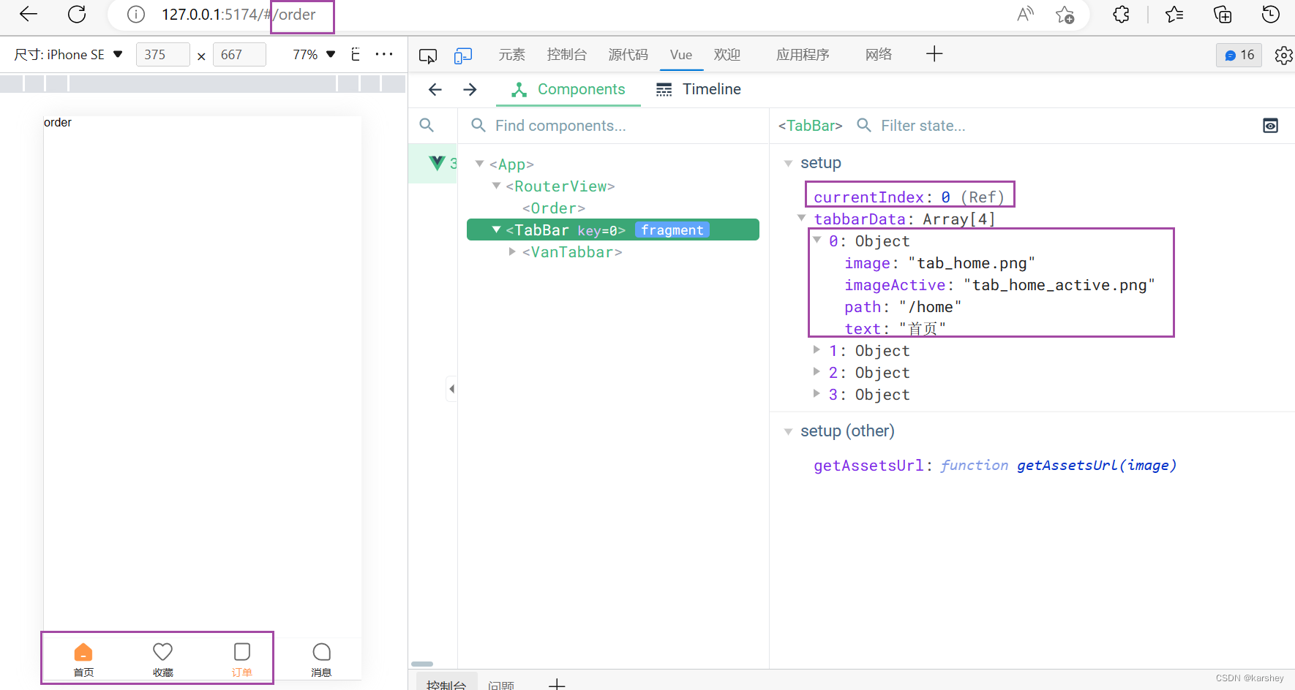Open more device toolbar options
Viewport: 1295px width, 690px height.
(384, 54)
